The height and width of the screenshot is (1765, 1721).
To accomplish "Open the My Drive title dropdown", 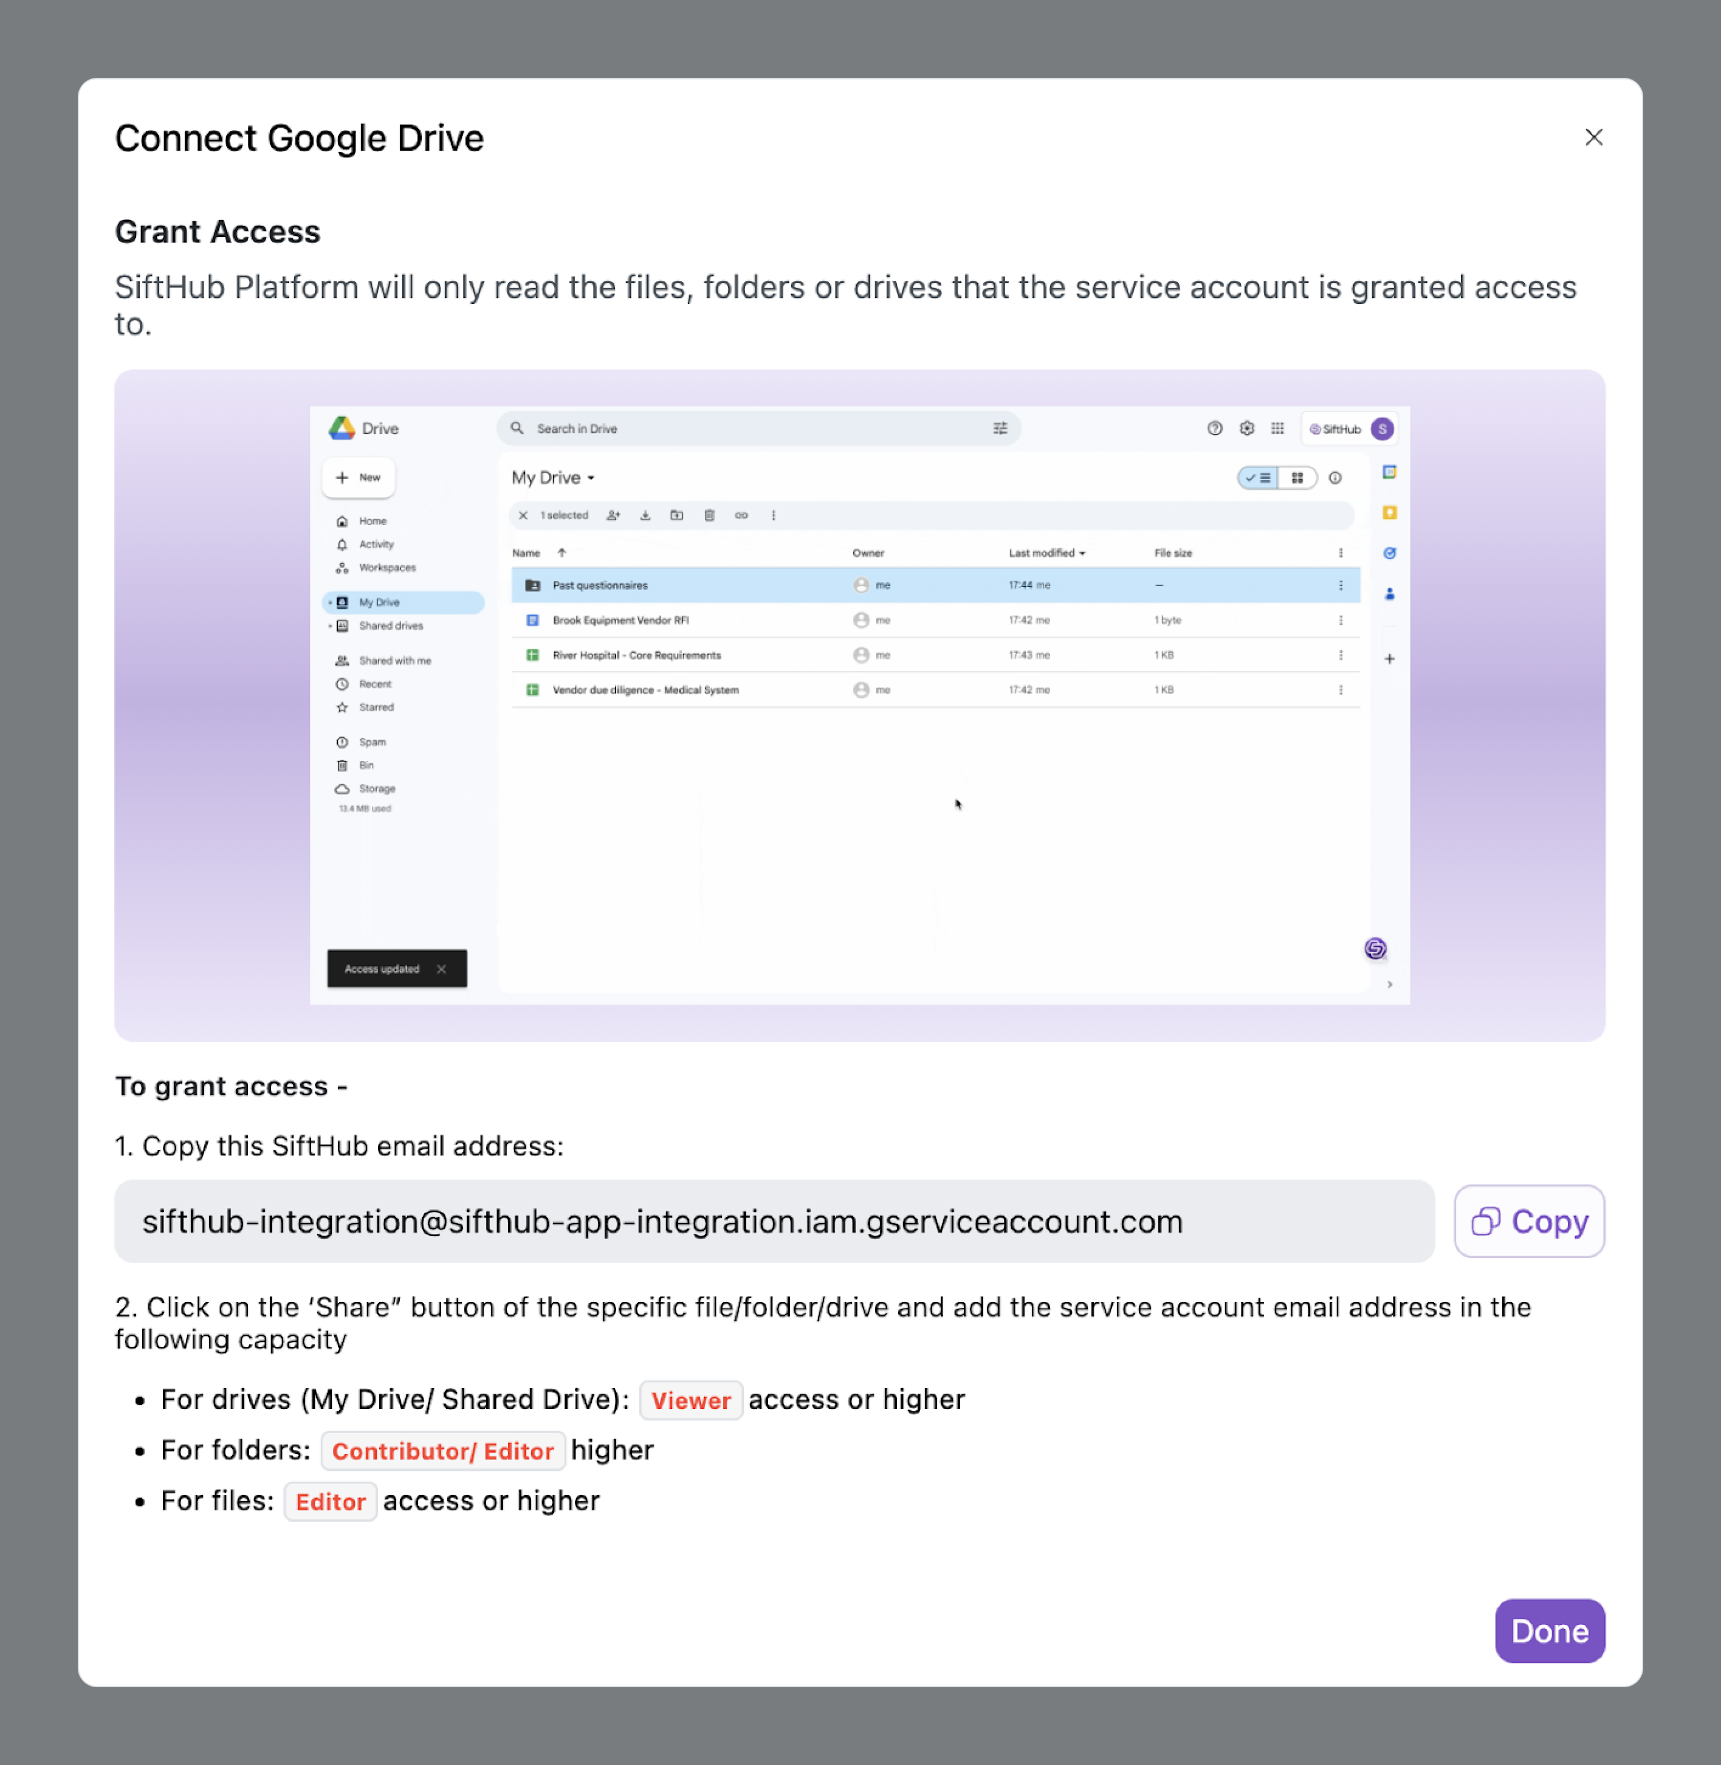I will [553, 478].
